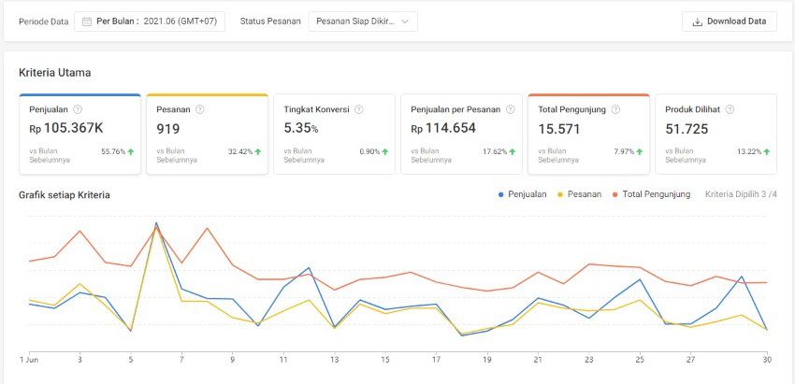
Task: Show help tooltip for Tingkat Konversi
Action: pyautogui.click(x=358, y=109)
